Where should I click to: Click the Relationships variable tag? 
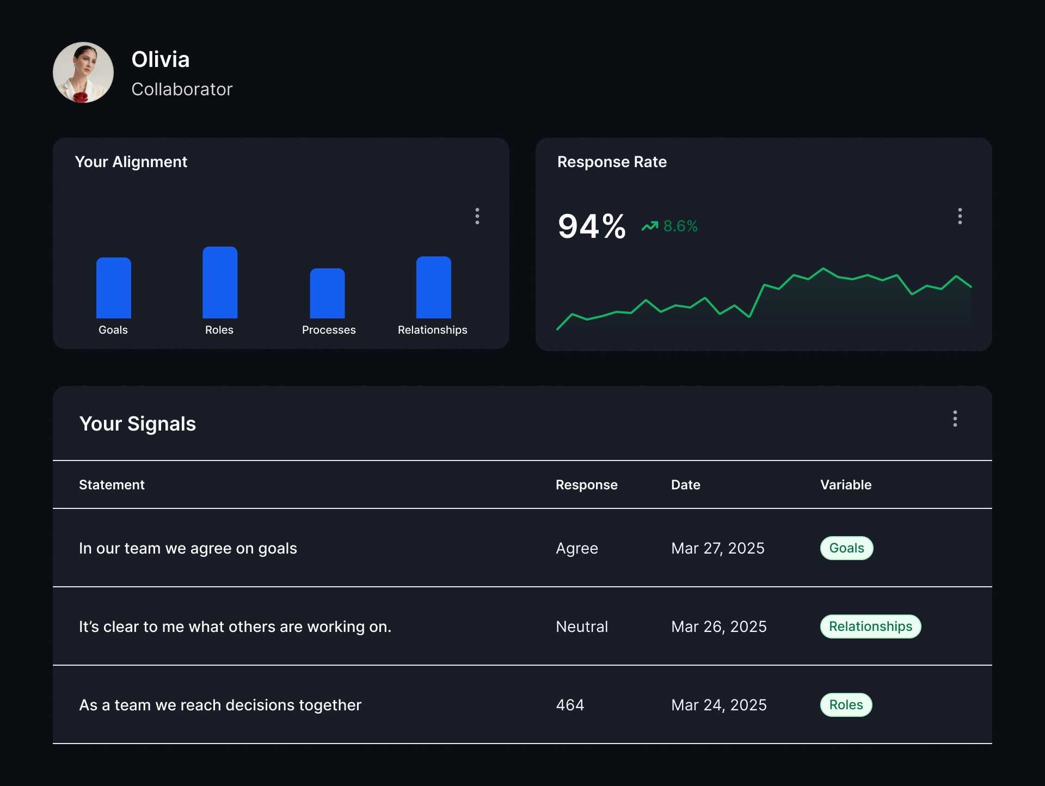[x=870, y=627]
